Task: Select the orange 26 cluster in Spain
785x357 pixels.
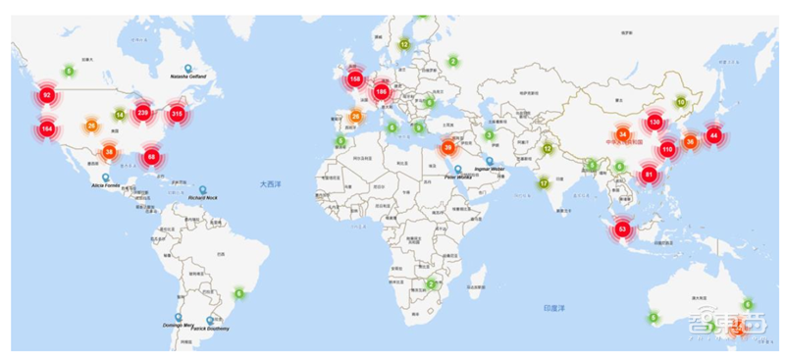Action: coord(355,117)
